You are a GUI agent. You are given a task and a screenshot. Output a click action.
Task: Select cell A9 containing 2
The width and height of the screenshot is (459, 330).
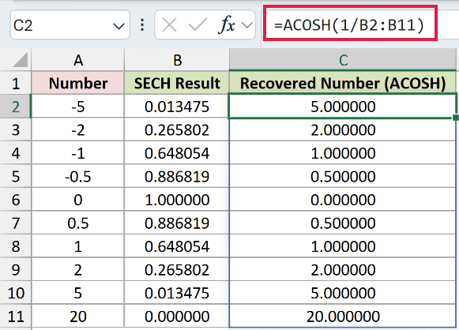point(78,269)
